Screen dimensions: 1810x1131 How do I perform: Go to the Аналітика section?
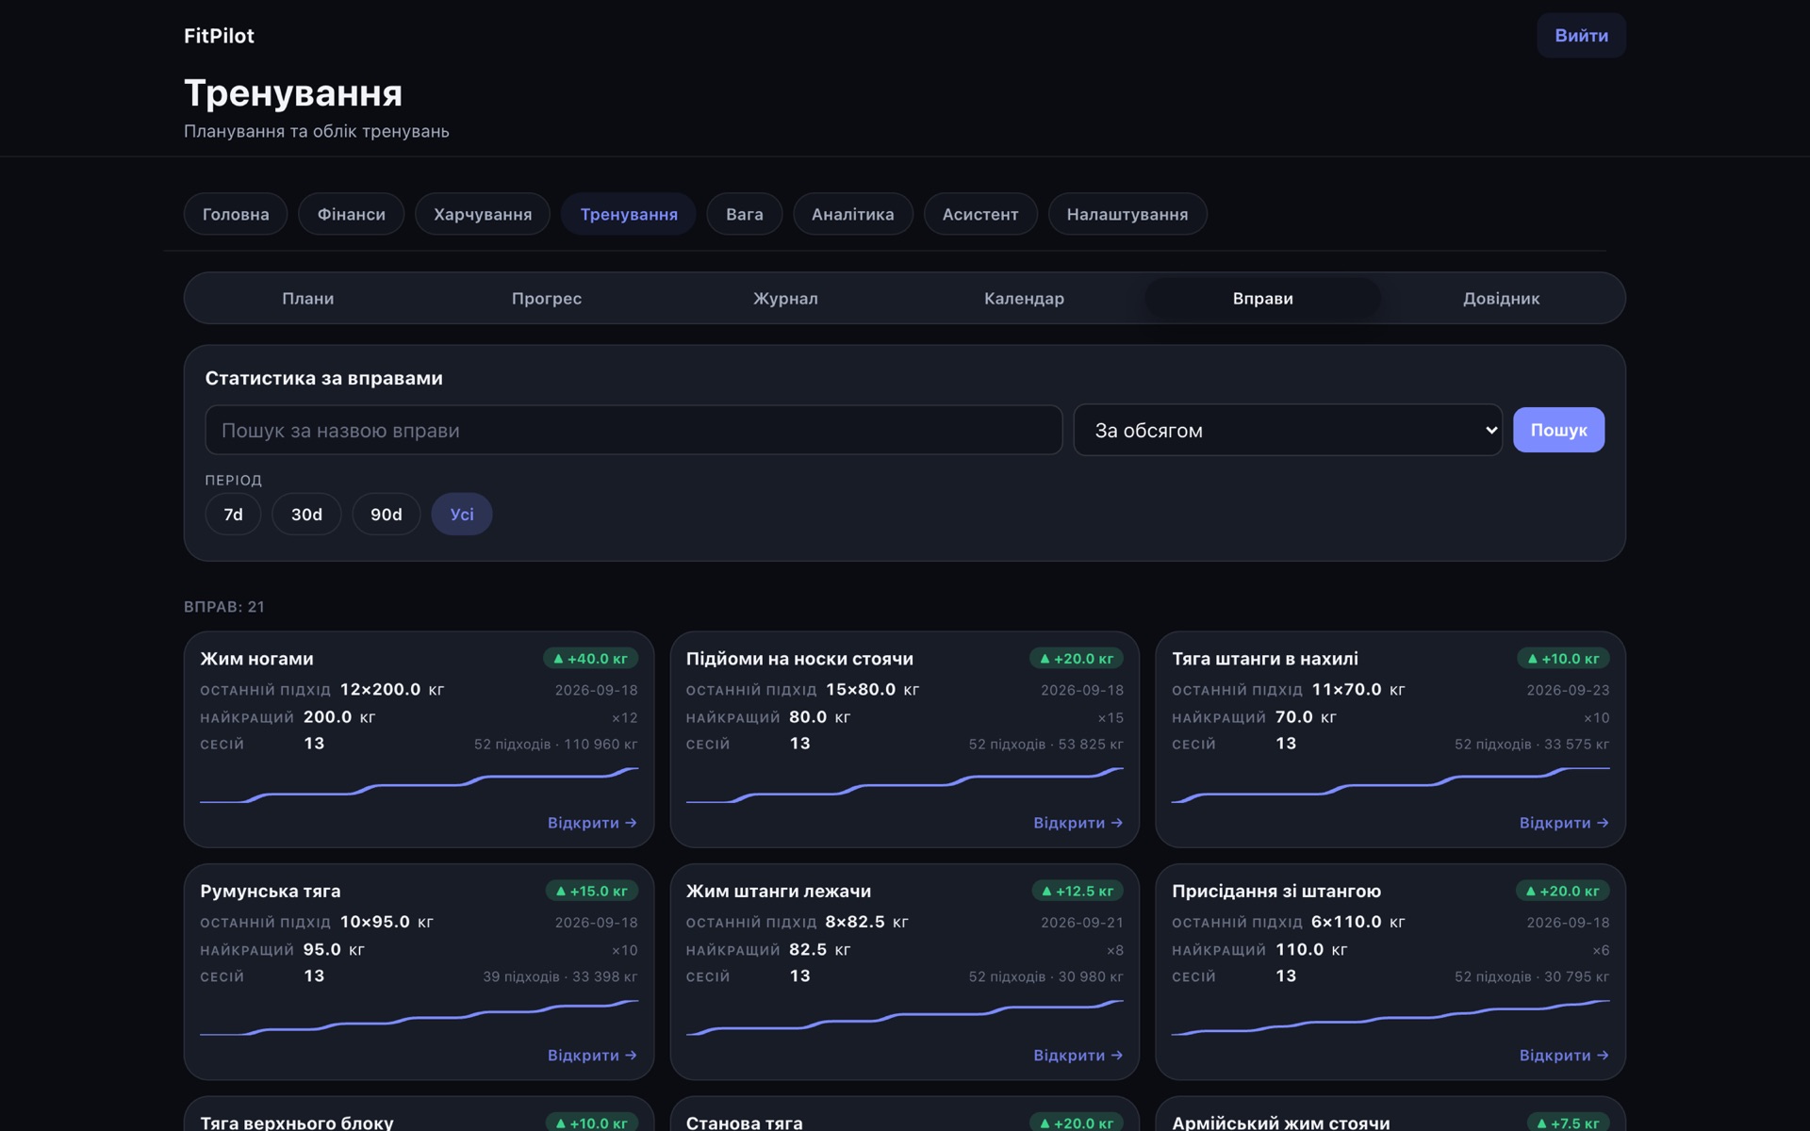pos(853,215)
